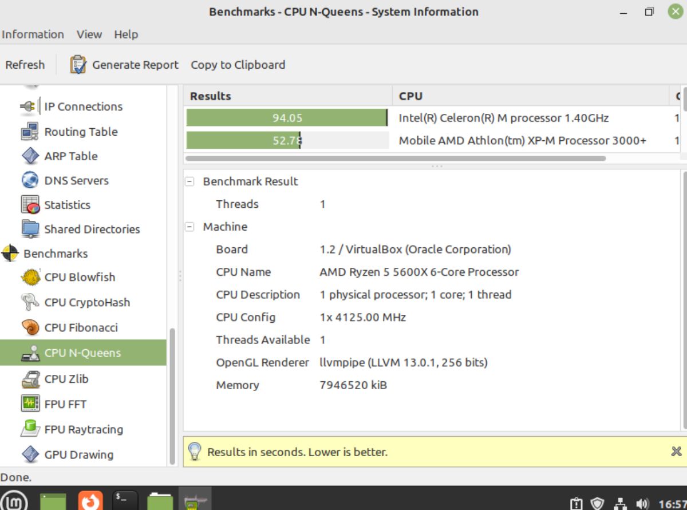
Task: Click the 94.05 result bar
Action: pos(286,118)
